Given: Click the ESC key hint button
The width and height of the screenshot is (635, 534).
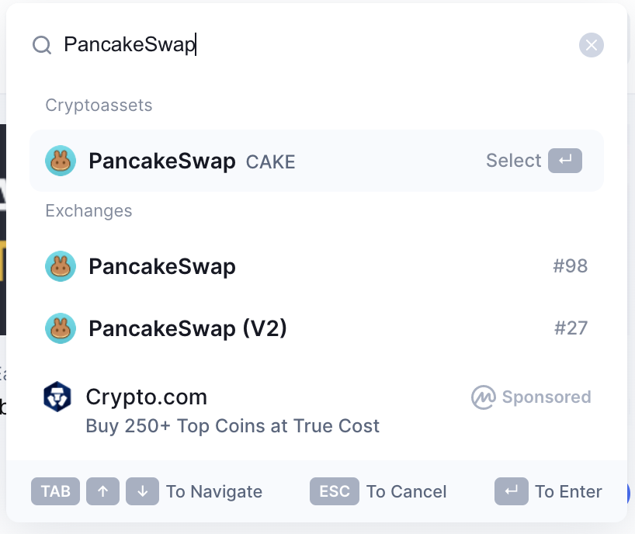Looking at the screenshot, I should click(x=335, y=491).
